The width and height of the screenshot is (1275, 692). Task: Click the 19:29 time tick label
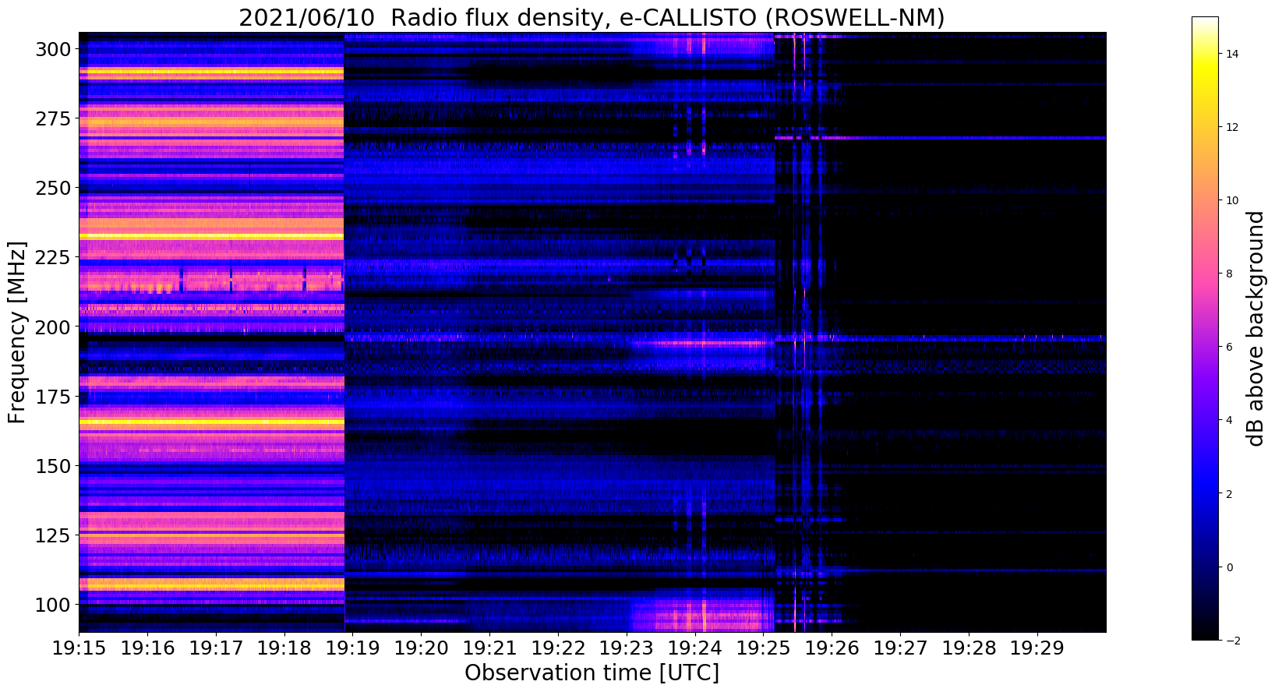pyautogui.click(x=1037, y=648)
